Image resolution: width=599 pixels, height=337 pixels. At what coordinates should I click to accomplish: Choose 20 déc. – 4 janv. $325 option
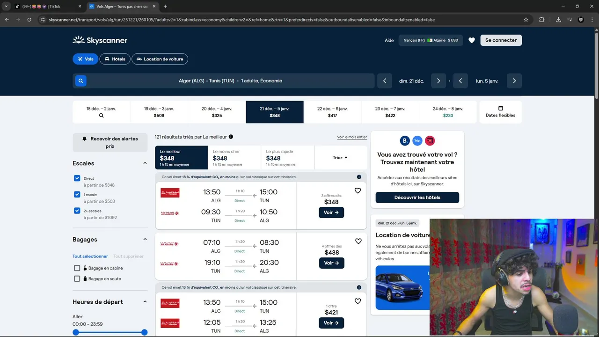[217, 112]
